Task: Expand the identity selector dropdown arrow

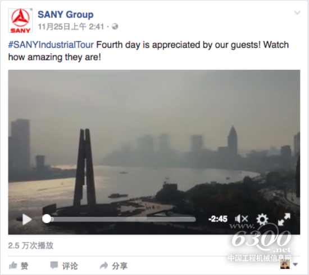Action: [295, 264]
